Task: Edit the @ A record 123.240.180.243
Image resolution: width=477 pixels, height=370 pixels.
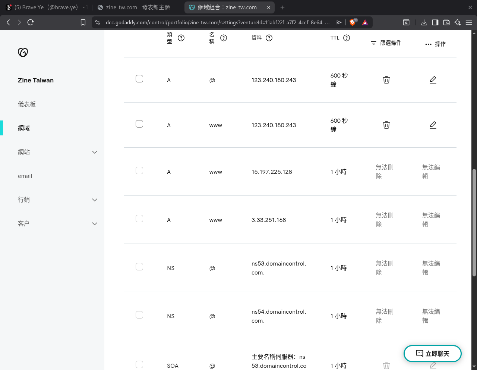Action: tap(433, 80)
